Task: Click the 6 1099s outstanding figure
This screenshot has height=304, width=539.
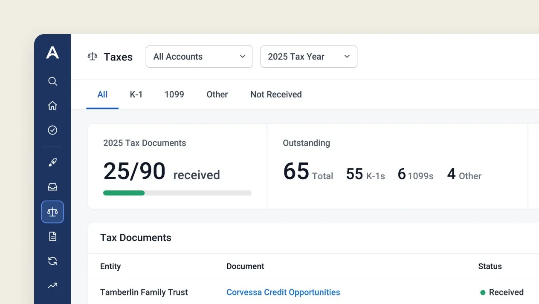Action: [x=415, y=174]
